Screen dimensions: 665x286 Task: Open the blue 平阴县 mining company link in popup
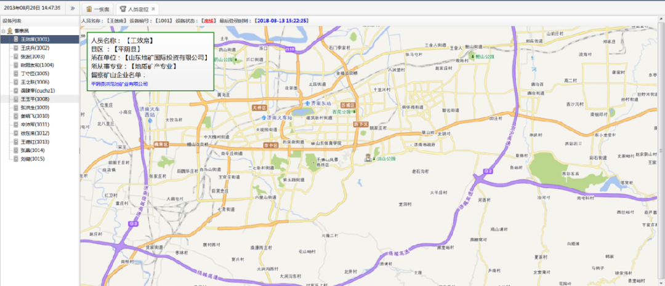coord(119,84)
